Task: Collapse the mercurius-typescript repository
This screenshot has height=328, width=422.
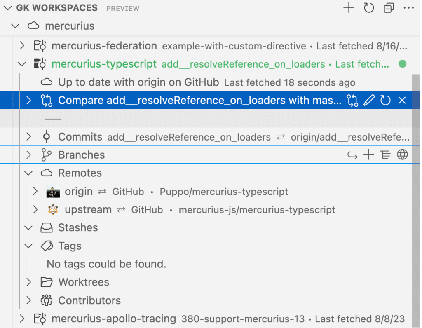Action: click(x=21, y=64)
